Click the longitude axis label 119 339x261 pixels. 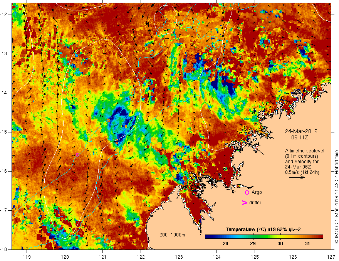click(x=27, y=257)
